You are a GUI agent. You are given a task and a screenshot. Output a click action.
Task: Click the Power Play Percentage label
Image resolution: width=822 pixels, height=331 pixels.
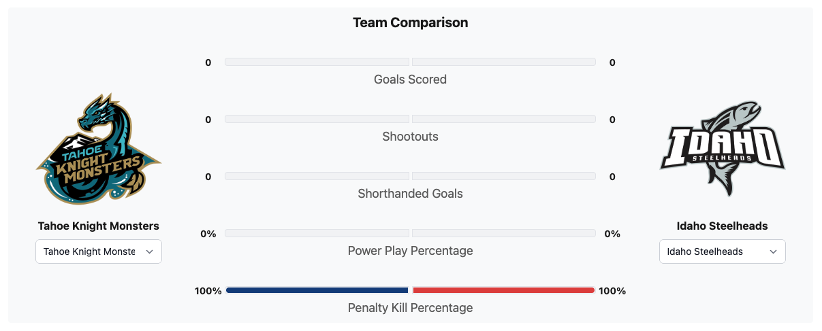coord(410,251)
